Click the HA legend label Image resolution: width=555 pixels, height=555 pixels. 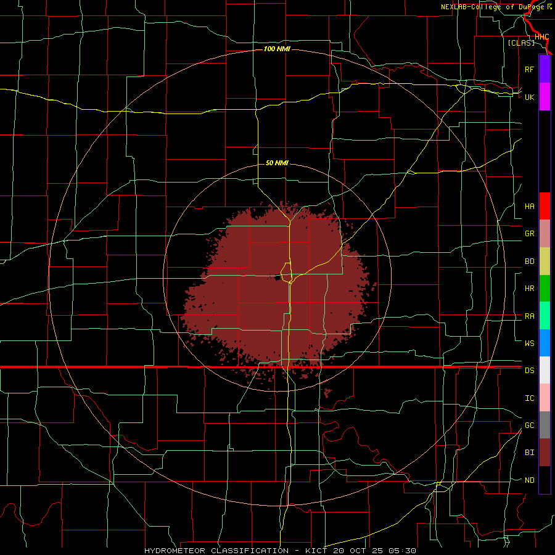530,207
